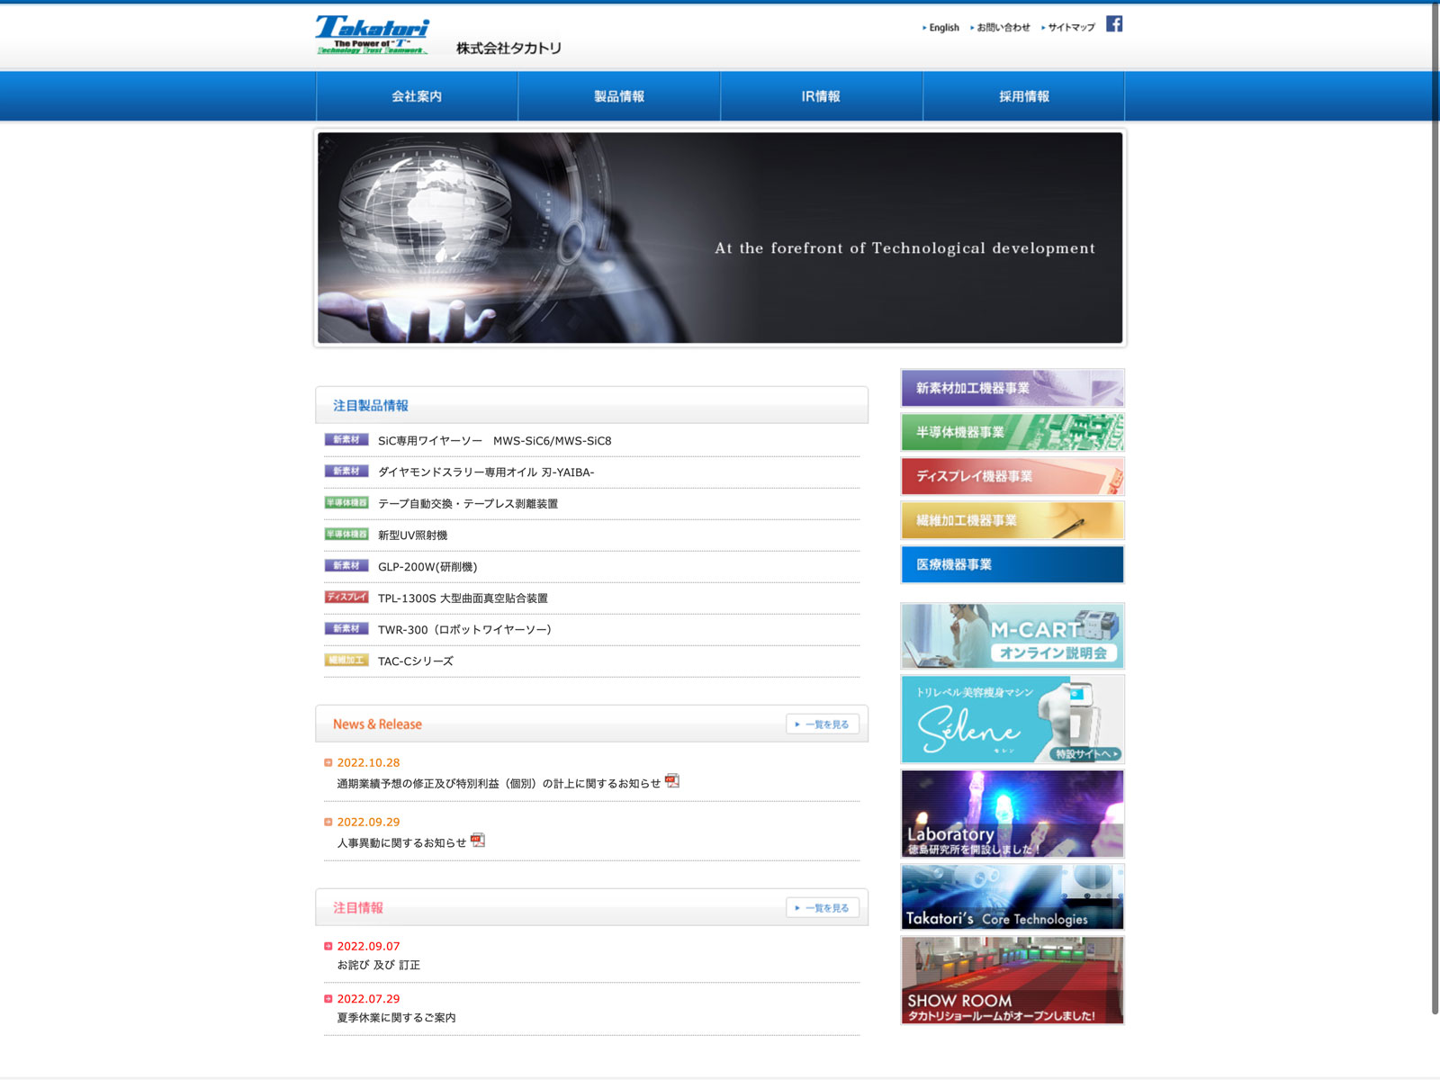This screenshot has height=1080, width=1440.
Task: Open the 製品情報 menu tab
Action: point(619,96)
